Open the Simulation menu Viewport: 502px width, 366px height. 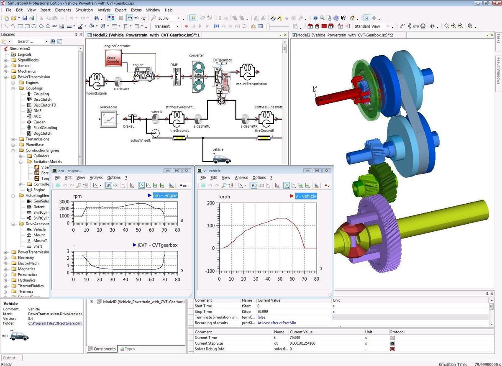click(84, 10)
